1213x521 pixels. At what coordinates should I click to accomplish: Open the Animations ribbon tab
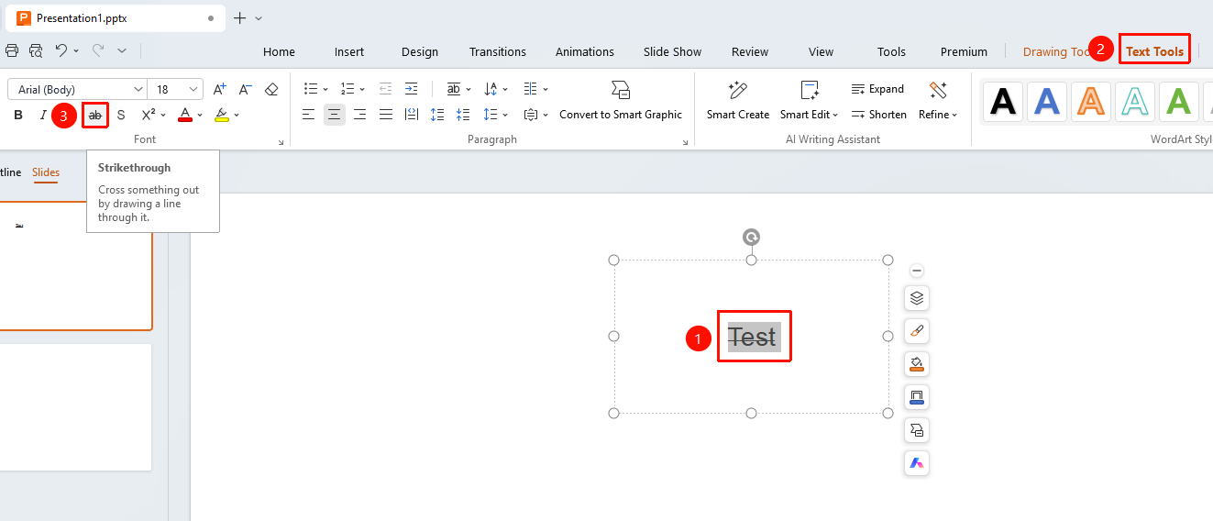click(x=585, y=51)
